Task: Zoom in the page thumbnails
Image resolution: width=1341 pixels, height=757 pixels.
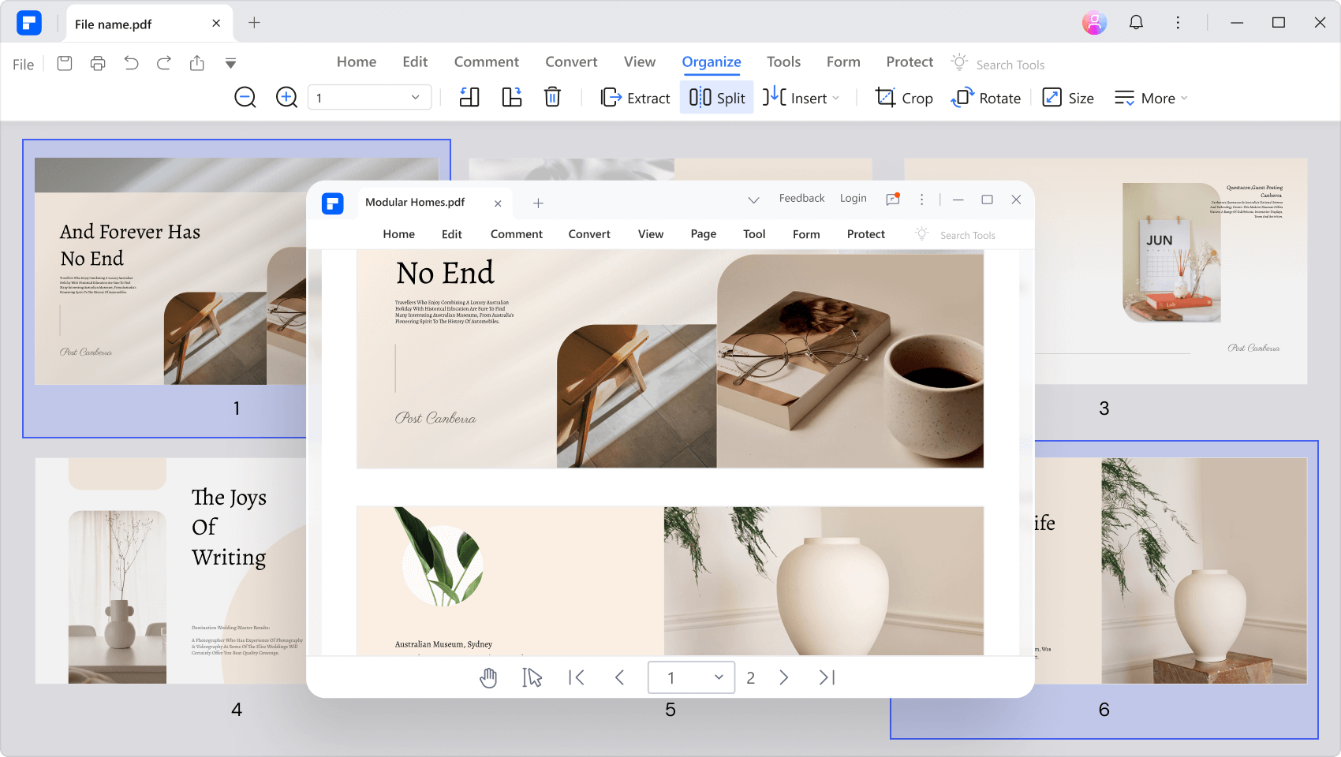Action: pos(286,98)
